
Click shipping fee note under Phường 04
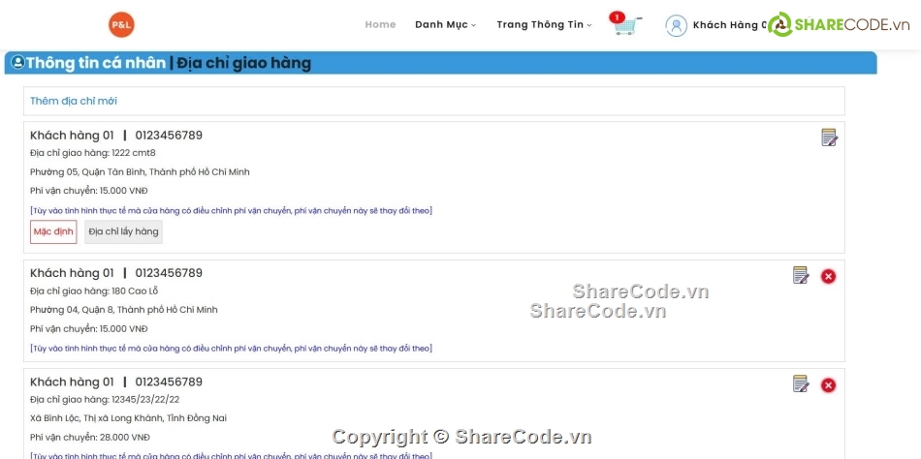(231, 349)
